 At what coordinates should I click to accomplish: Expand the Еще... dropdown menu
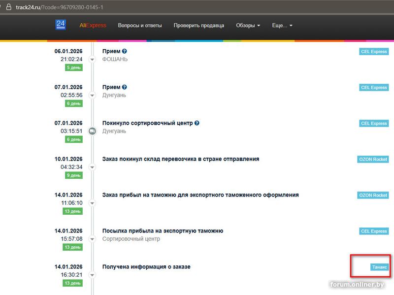pos(282,26)
